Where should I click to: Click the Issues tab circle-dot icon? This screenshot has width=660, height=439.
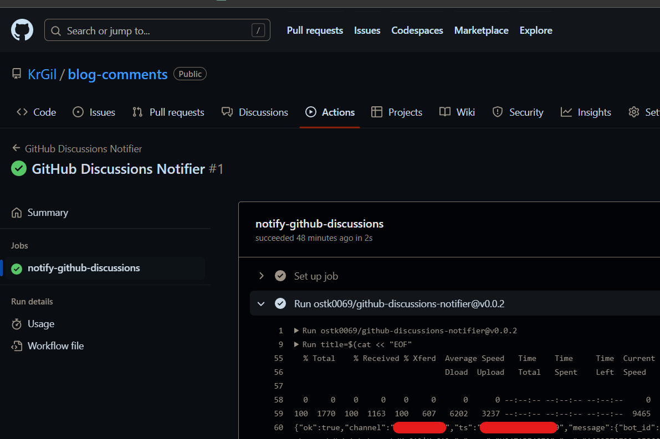coord(78,112)
